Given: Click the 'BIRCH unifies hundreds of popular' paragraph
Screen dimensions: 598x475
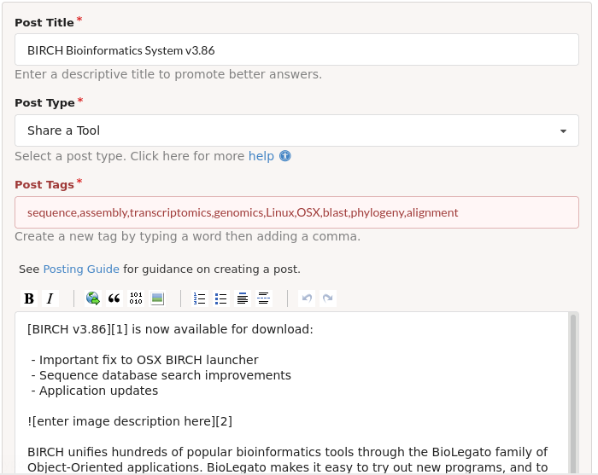Looking at the screenshot, I should coord(288,460).
